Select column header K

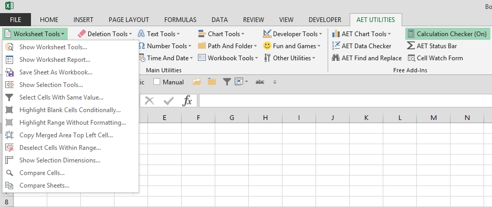366,118
